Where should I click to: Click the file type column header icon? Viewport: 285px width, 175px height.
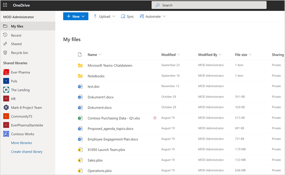tap(80, 55)
